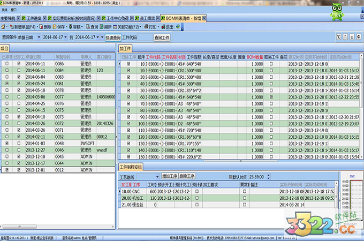Click the 删除工序 button
Viewport: 364px width, 241px height.
(x=187, y=176)
